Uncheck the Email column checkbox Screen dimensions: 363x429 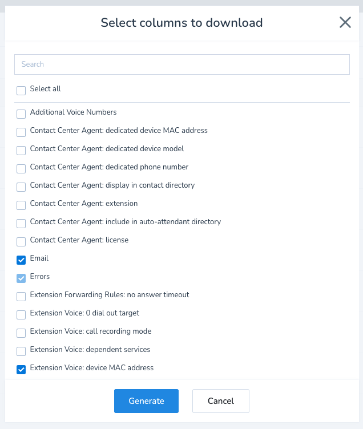pos(21,260)
